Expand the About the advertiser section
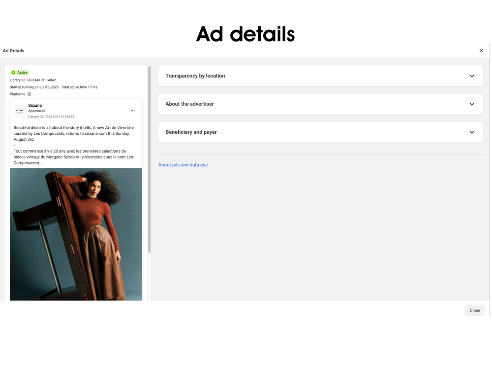 pos(320,104)
